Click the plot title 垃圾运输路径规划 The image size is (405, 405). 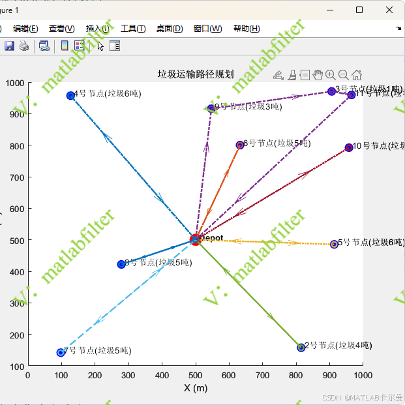196,74
